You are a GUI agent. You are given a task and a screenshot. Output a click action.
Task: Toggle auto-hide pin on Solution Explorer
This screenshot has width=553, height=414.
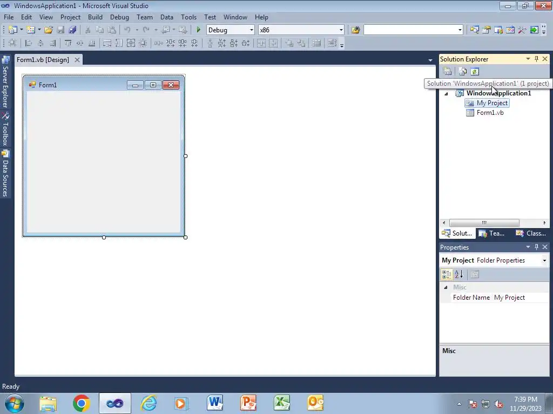coord(536,59)
